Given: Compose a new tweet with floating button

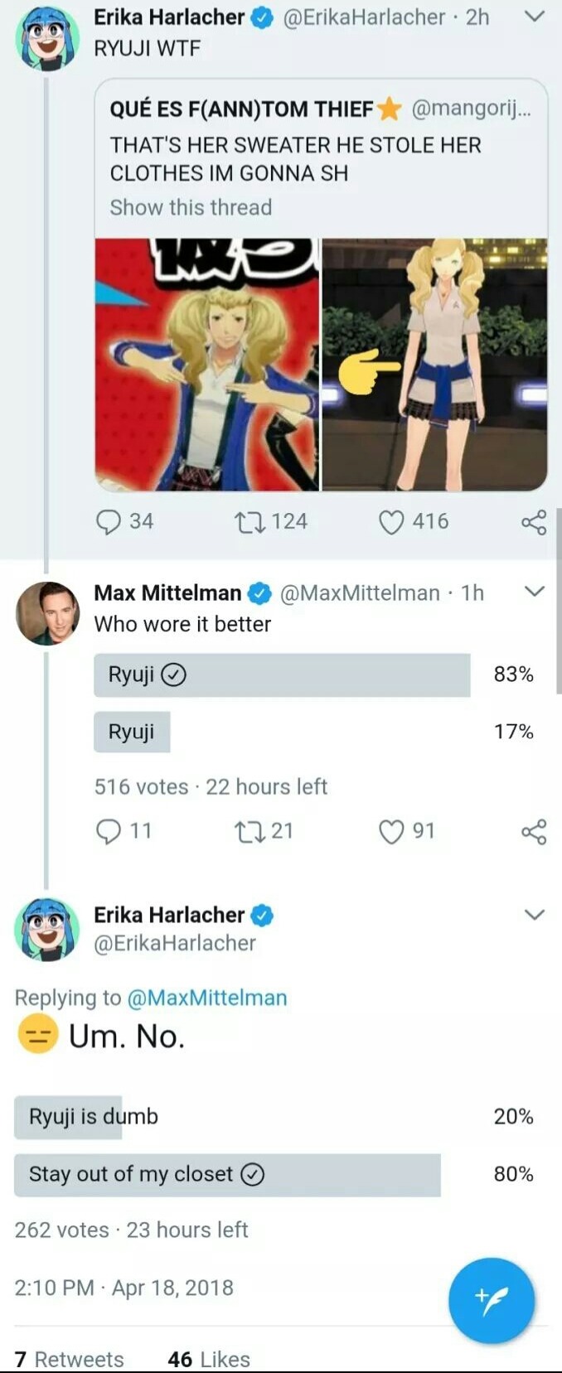Looking at the screenshot, I should (492, 1300).
